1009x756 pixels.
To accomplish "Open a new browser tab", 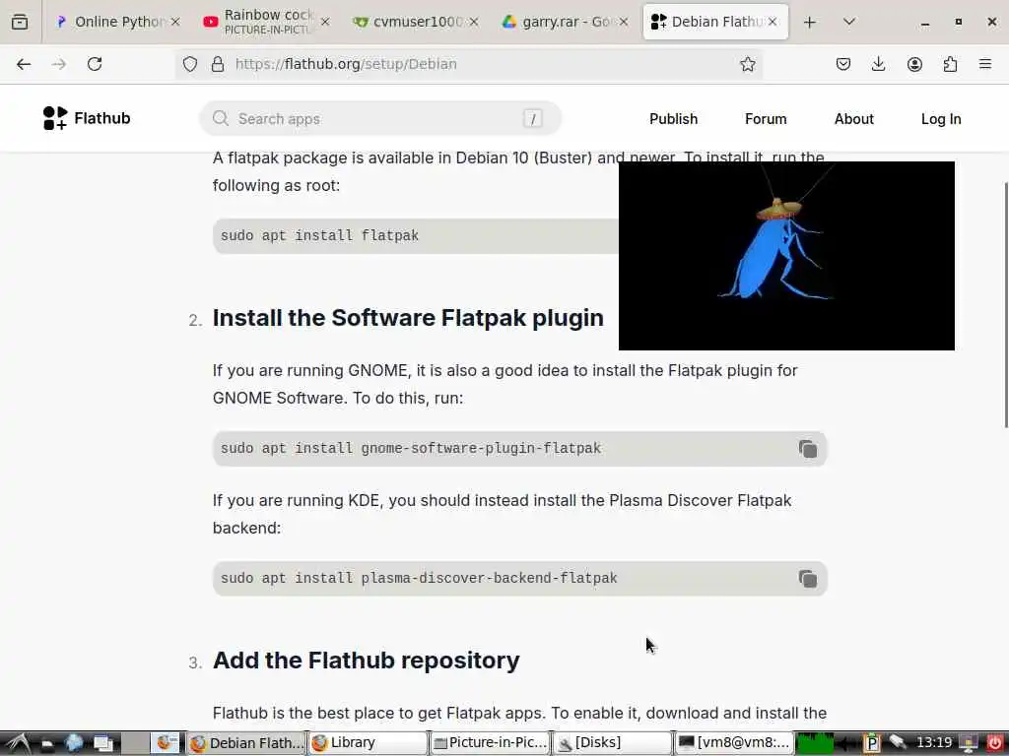I will (810, 22).
